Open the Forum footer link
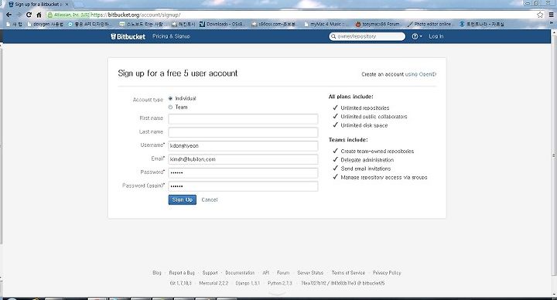This screenshot has width=557, height=300. [x=283, y=273]
